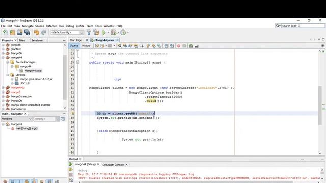Toggle Show Non-Public Members filter in Navigator
The height and width of the screenshot is (183, 326).
coord(27,181)
